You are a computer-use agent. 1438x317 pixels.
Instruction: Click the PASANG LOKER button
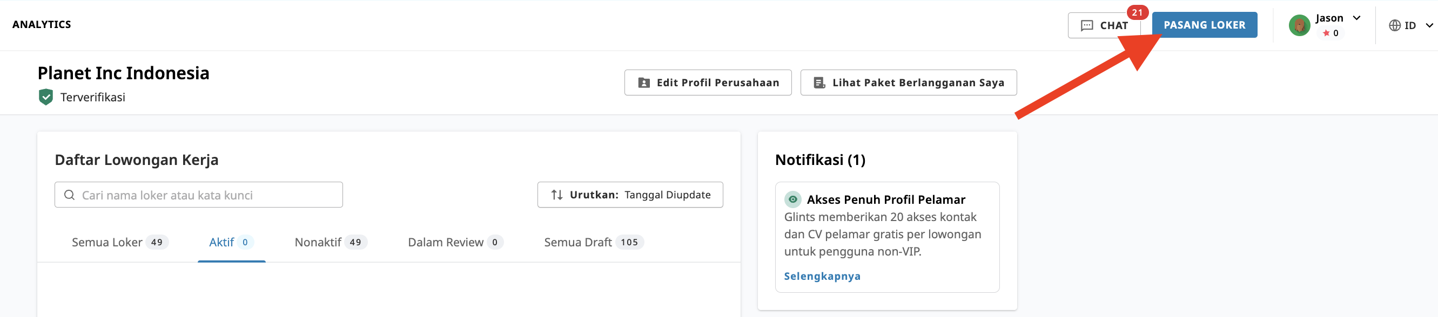pos(1204,25)
